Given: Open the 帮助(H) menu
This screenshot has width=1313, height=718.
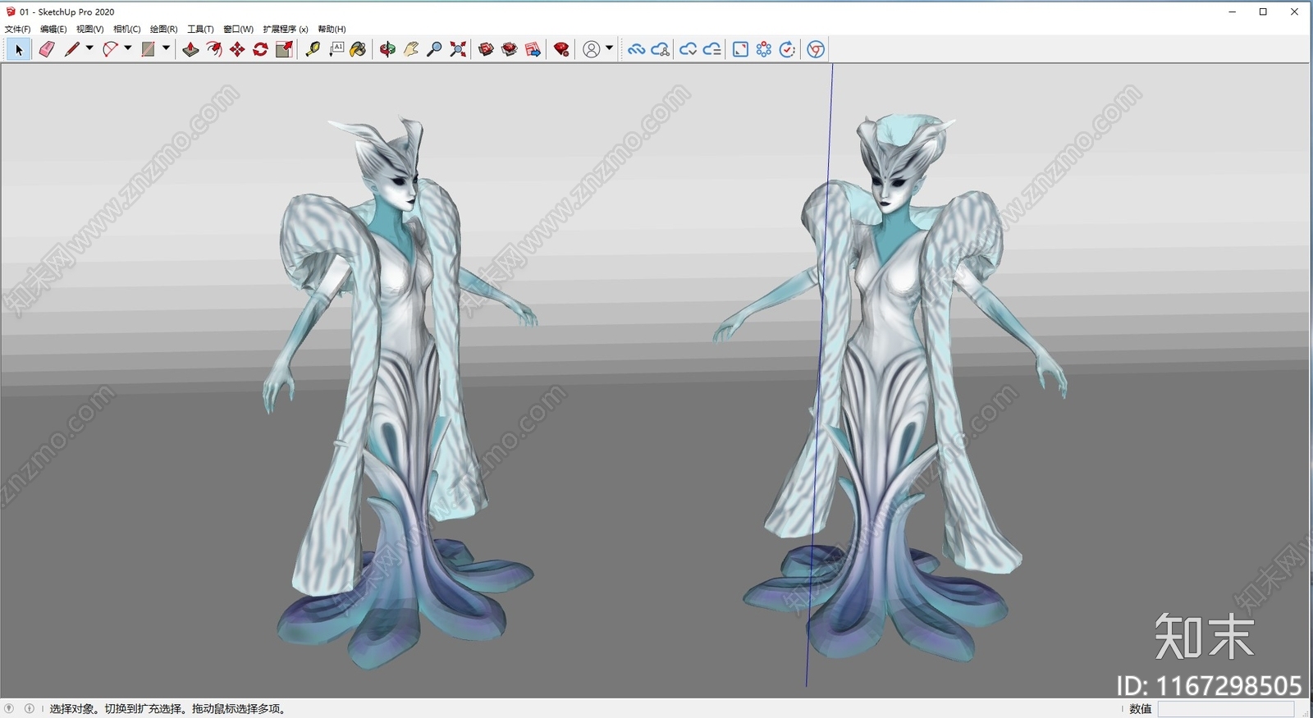Looking at the screenshot, I should click(332, 29).
